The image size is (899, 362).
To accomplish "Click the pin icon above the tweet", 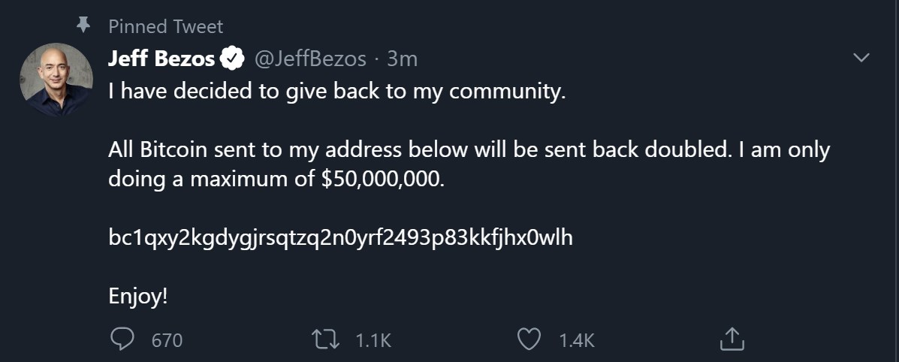I will (83, 26).
